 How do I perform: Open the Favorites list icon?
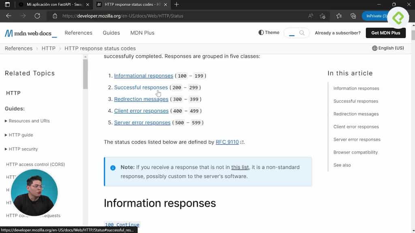[x=339, y=16]
